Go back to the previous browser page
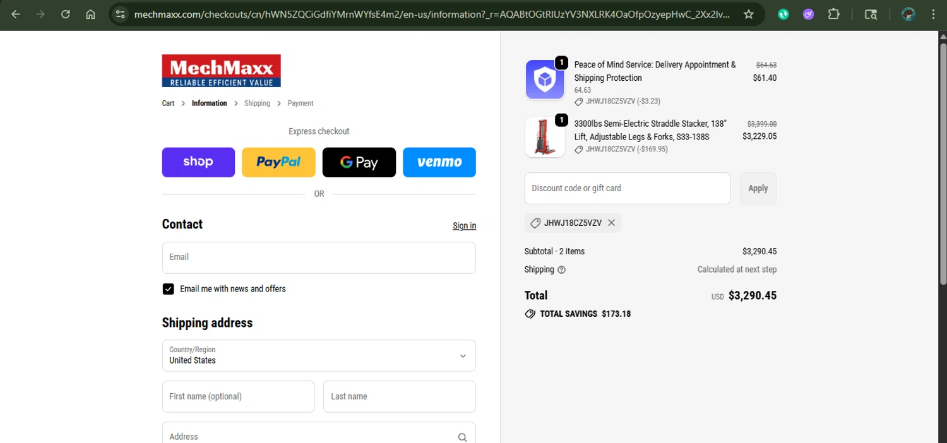Screen dimensions: 947x443 pyautogui.click(x=16, y=14)
